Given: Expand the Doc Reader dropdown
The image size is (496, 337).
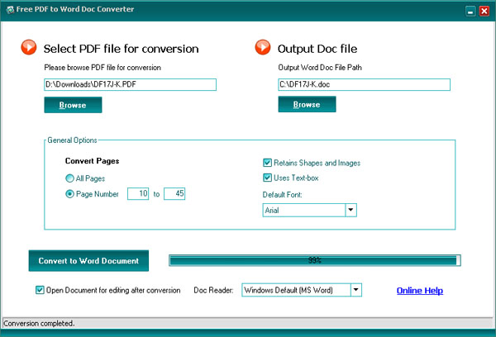Looking at the screenshot, I should pos(356,290).
